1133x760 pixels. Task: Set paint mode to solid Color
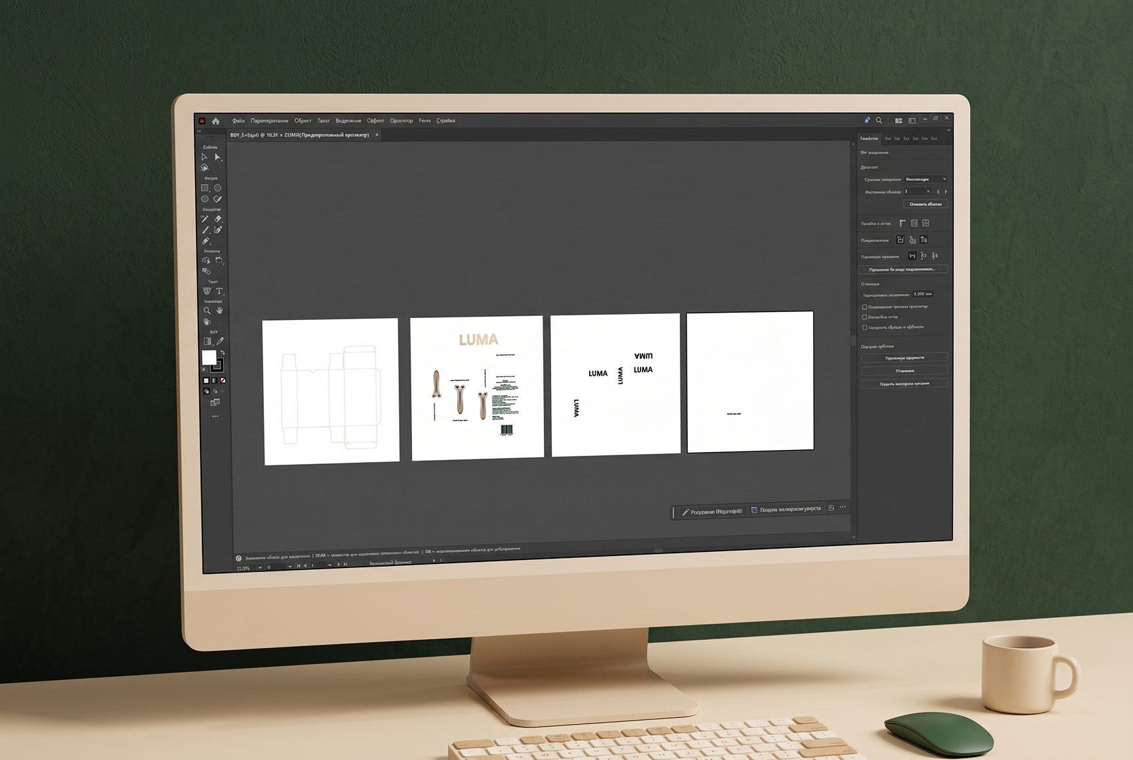206,381
